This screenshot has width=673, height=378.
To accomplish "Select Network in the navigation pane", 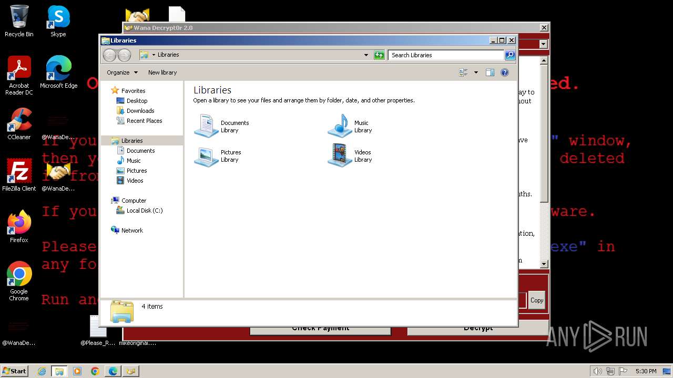I will [x=132, y=230].
